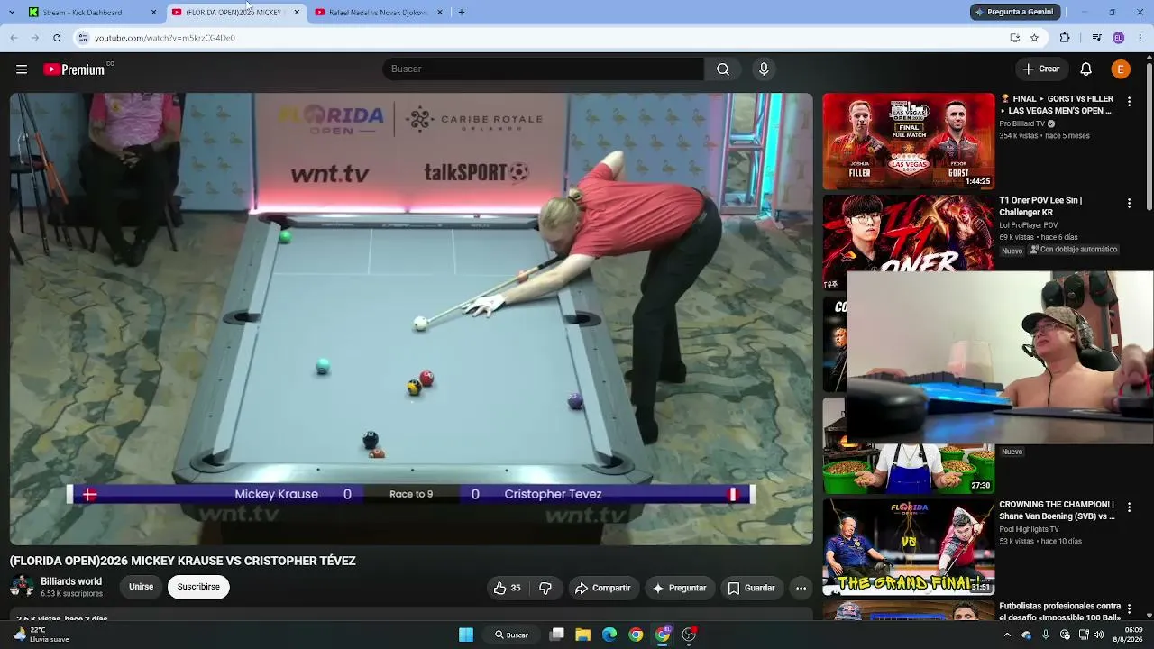This screenshot has height=649, width=1154.
Task: Dislike the video with thumbs down
Action: pos(545,588)
